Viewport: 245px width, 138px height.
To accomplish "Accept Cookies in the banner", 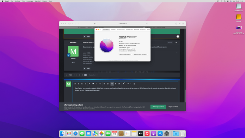I will 158,107.
